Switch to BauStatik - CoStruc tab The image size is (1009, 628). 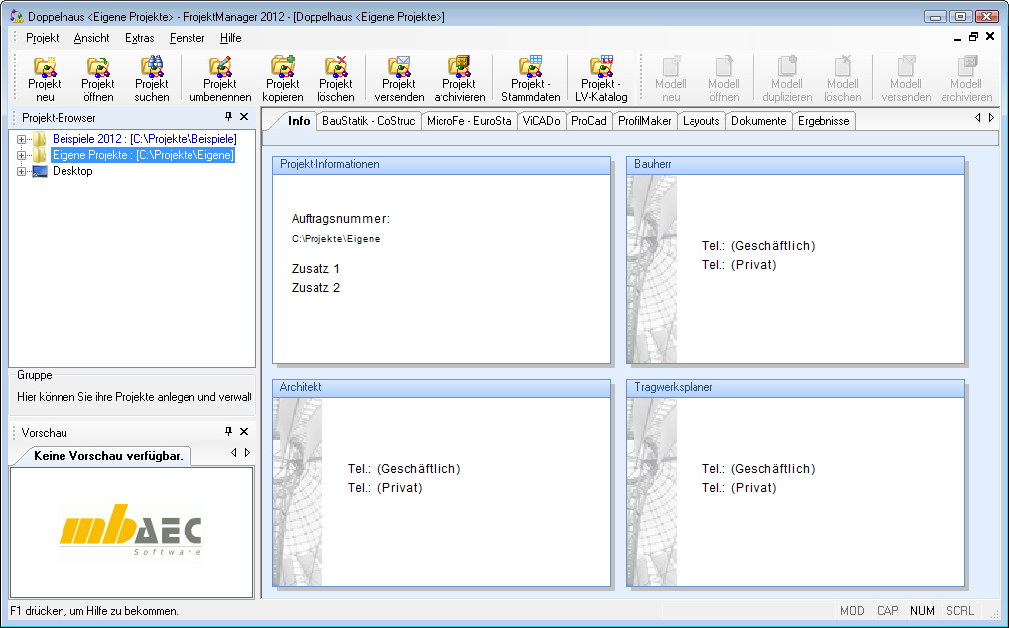click(368, 120)
